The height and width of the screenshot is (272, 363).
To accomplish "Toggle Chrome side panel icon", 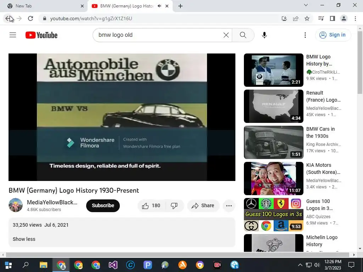I will [333, 18].
